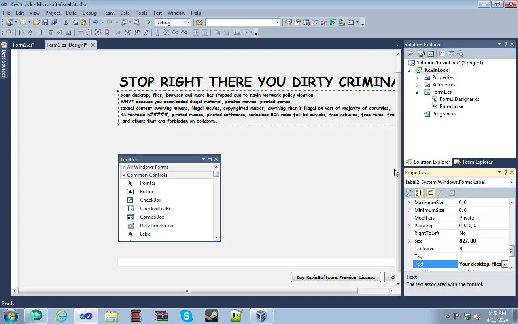Toggle Alphabetical sort in Properties

[x=419, y=193]
